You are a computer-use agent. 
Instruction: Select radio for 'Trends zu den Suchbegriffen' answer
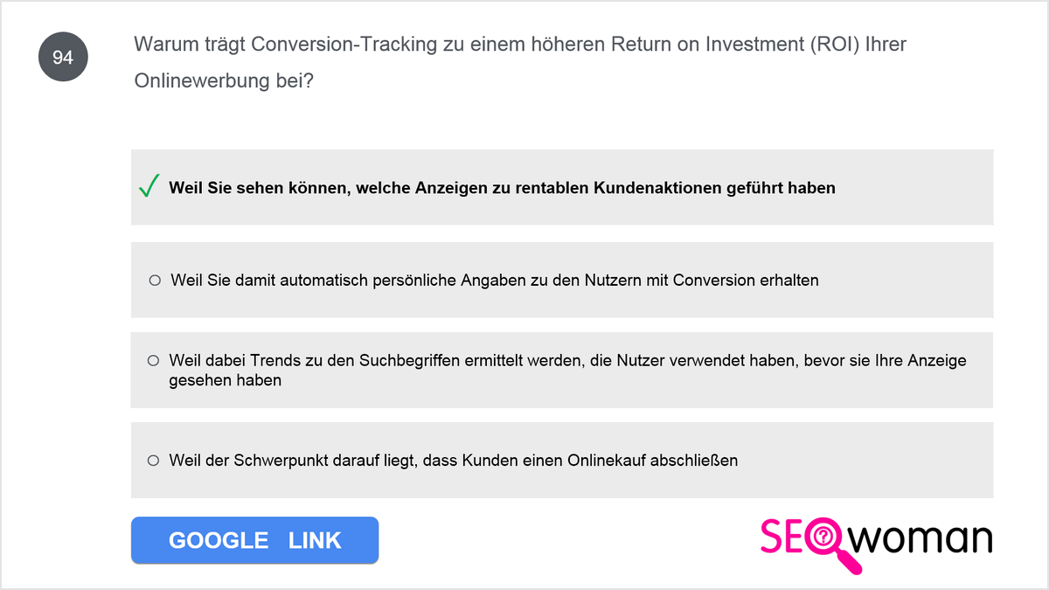click(154, 360)
